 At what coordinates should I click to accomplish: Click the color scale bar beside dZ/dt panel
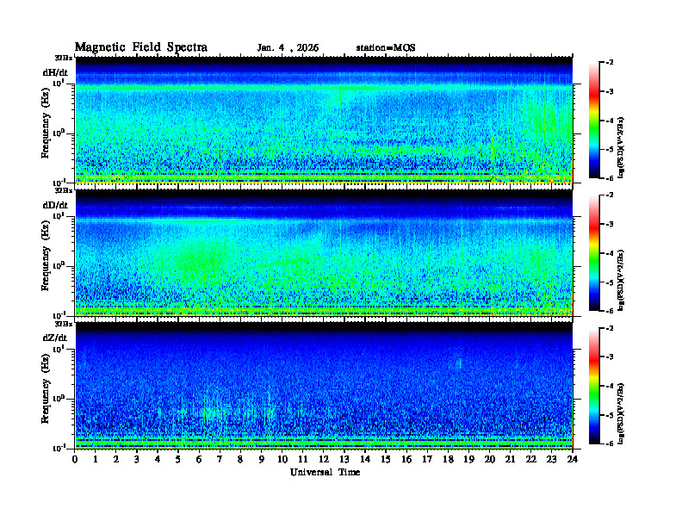click(x=594, y=386)
